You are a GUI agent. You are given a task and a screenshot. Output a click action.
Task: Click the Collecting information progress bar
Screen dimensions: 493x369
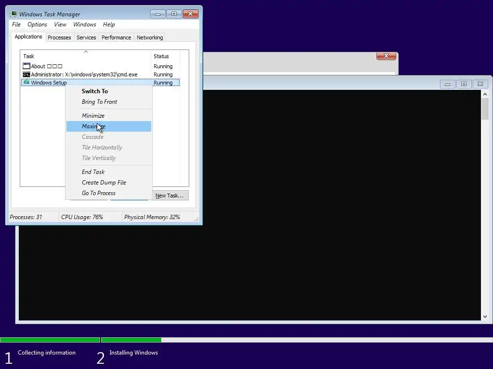(x=50, y=340)
